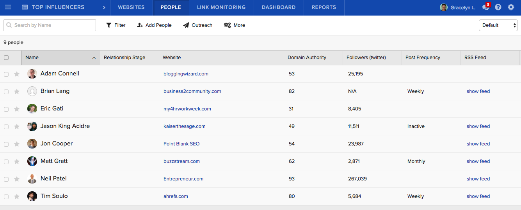
Task: Click Add People button
Action: pyautogui.click(x=154, y=25)
